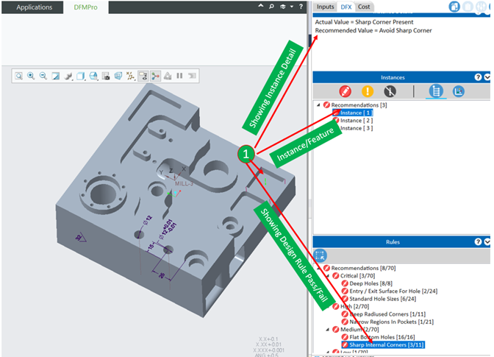Collapse the Instances panel chevron
The image size is (494, 357).
[x=487, y=77]
